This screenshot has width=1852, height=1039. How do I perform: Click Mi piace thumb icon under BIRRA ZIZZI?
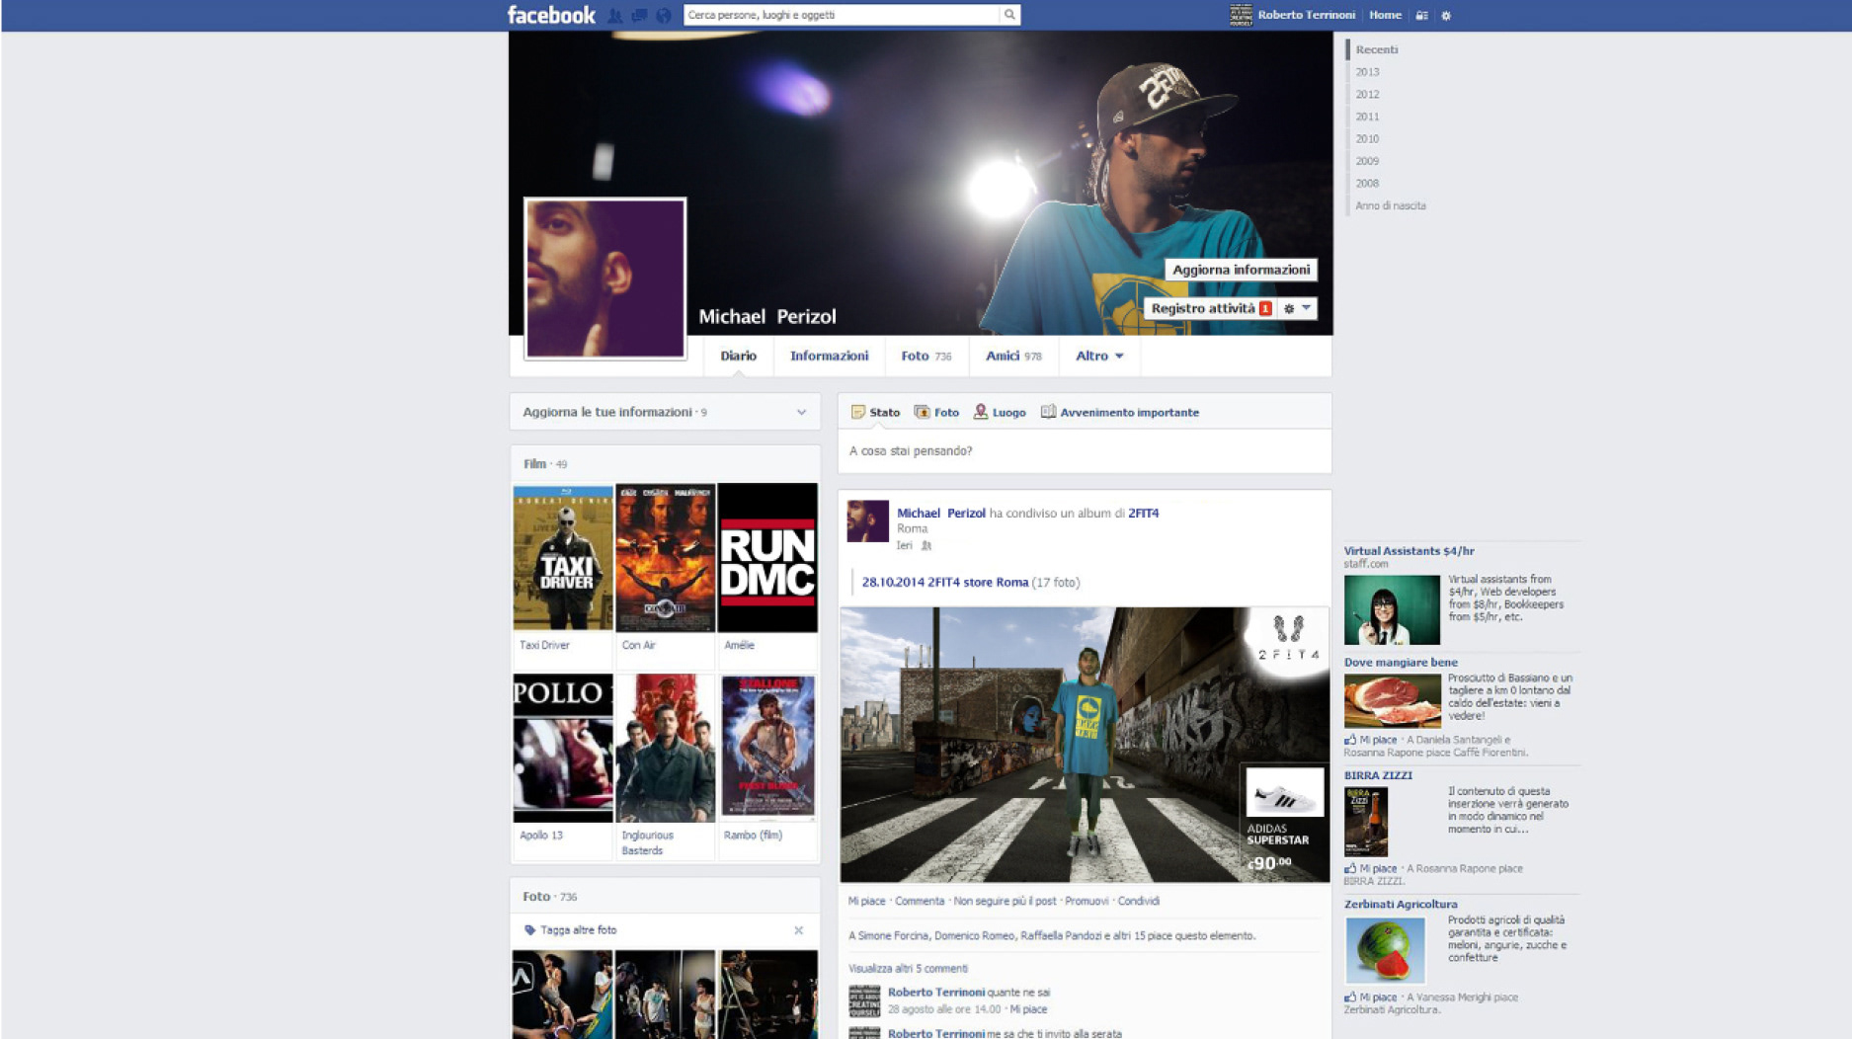click(x=1350, y=869)
